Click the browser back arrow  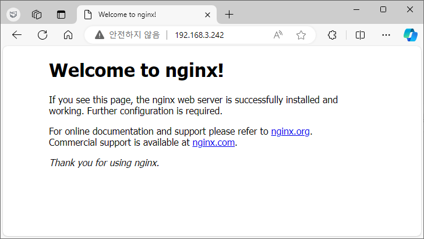click(x=17, y=35)
